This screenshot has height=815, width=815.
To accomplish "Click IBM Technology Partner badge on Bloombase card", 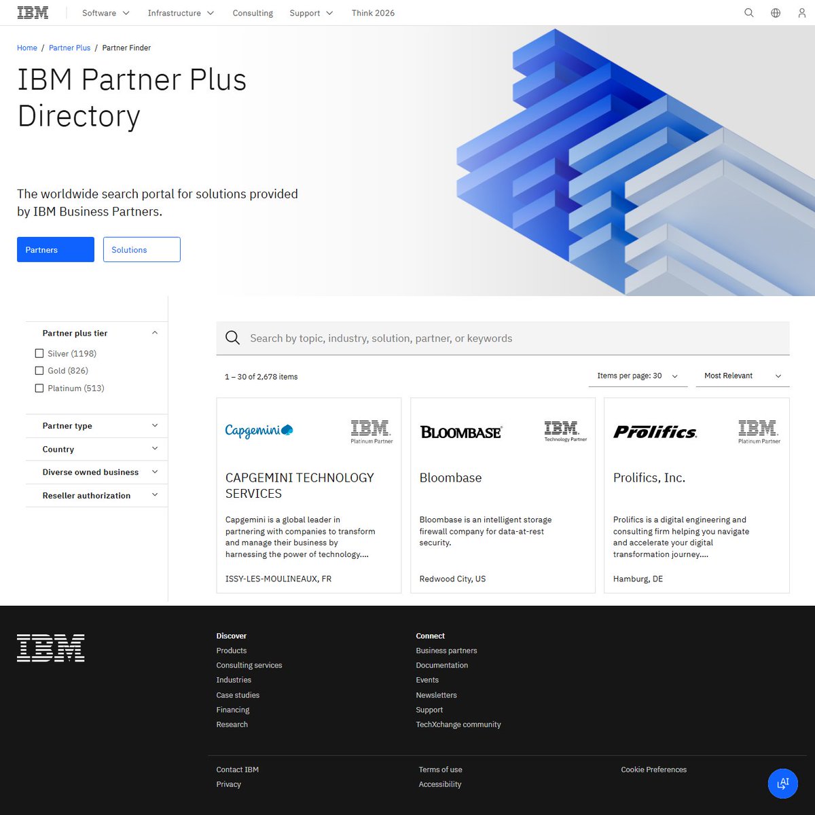I will pos(565,431).
